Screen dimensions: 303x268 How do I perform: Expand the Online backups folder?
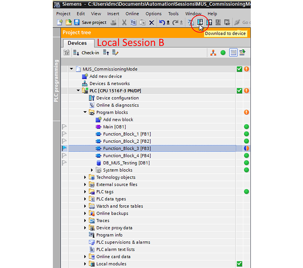(85, 213)
